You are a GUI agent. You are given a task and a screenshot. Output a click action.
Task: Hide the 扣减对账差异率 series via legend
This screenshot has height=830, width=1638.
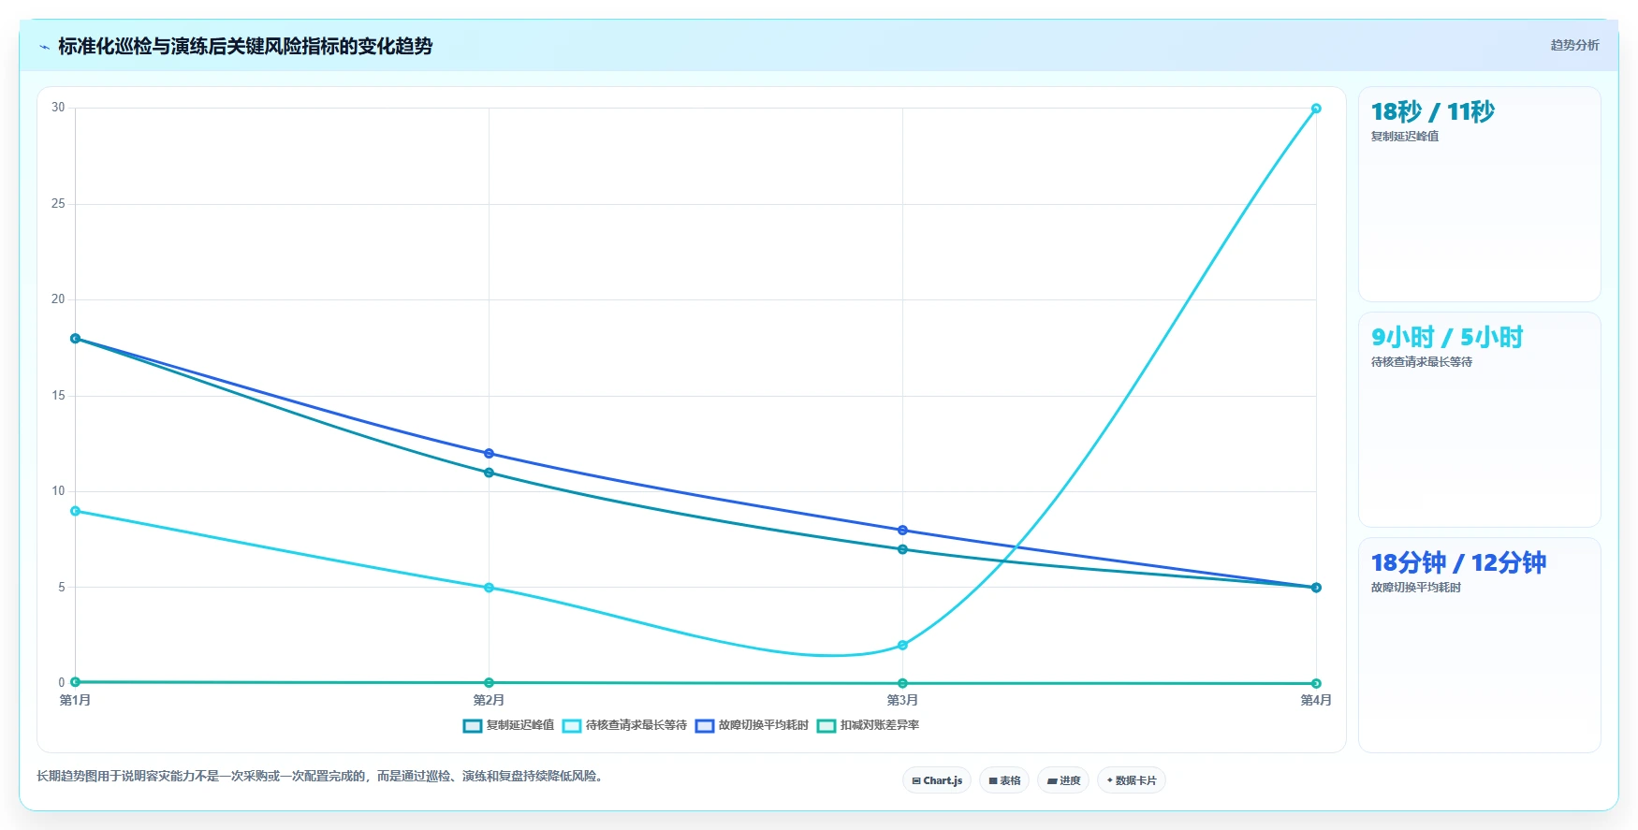click(x=826, y=726)
